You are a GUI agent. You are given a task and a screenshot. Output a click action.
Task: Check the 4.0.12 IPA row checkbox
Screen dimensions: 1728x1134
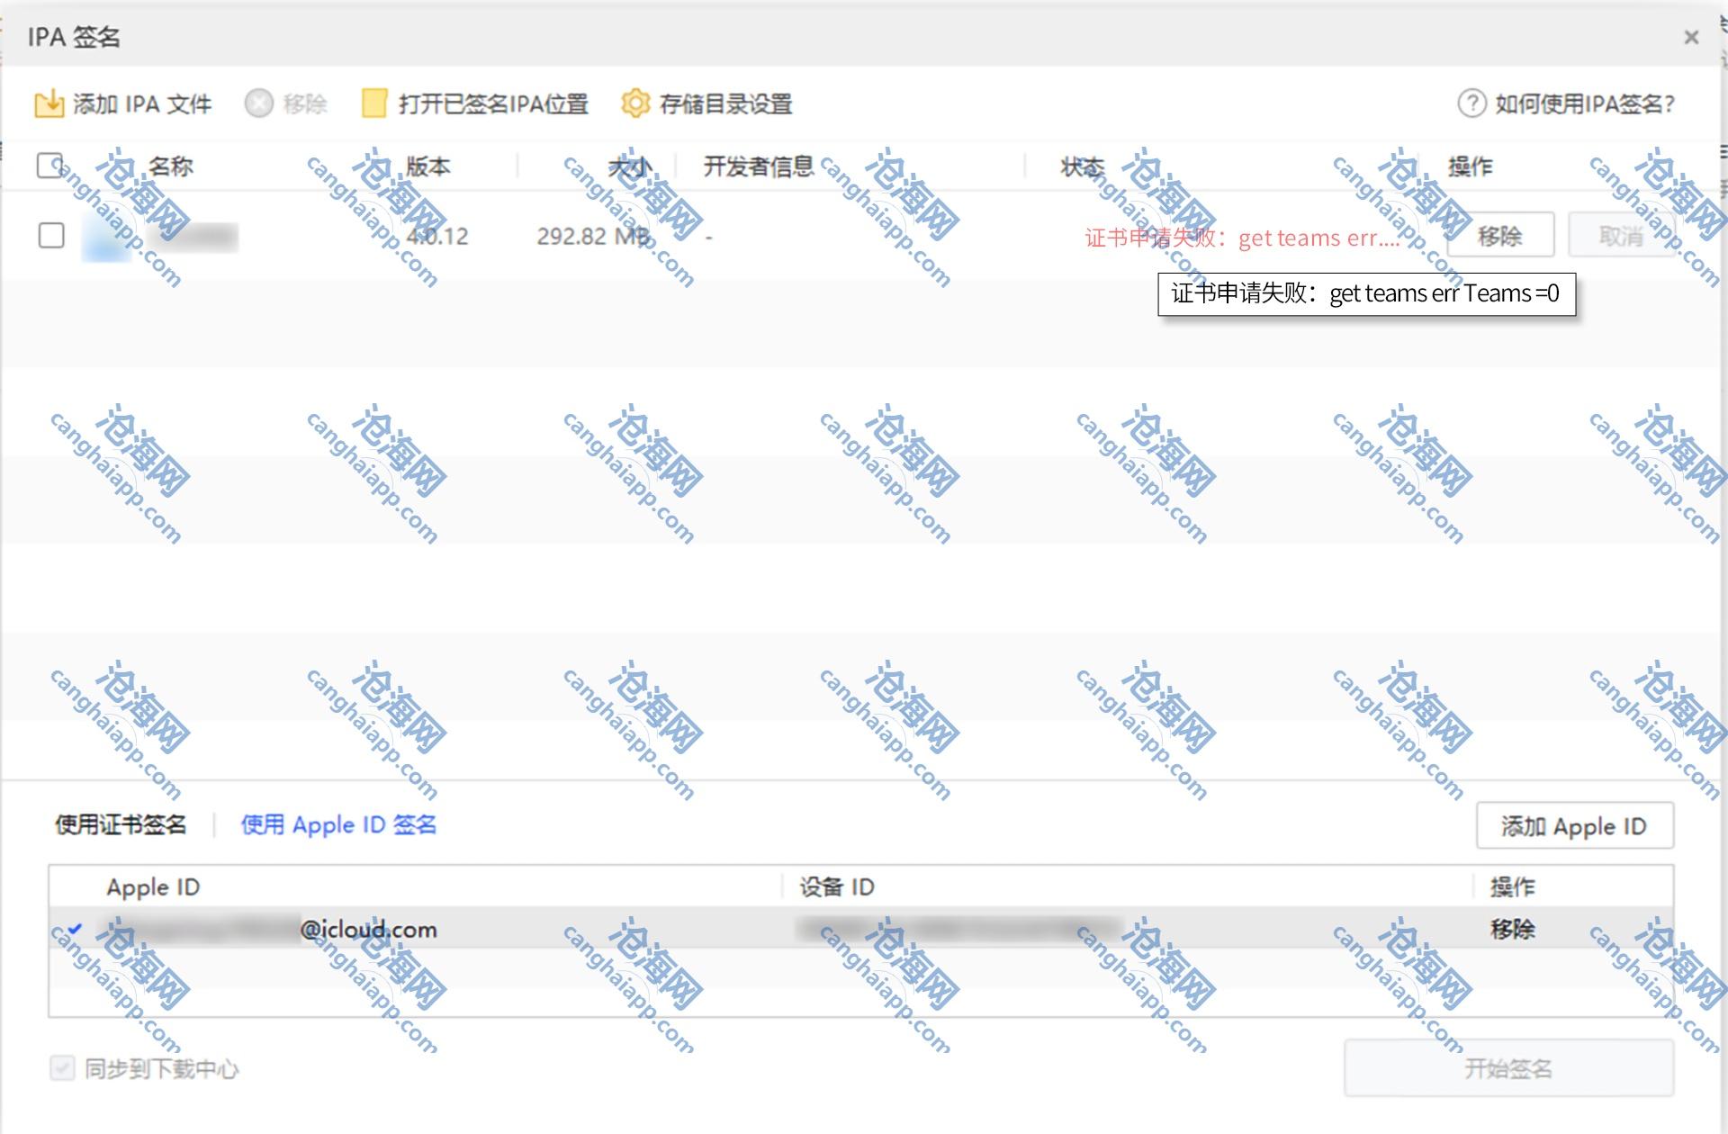51,236
